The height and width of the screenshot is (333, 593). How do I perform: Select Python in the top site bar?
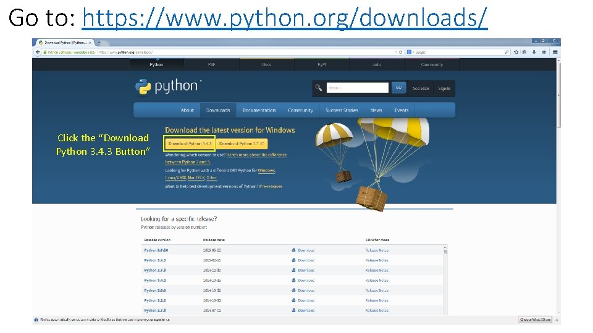click(156, 65)
